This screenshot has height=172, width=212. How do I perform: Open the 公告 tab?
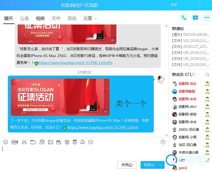coord(25,18)
